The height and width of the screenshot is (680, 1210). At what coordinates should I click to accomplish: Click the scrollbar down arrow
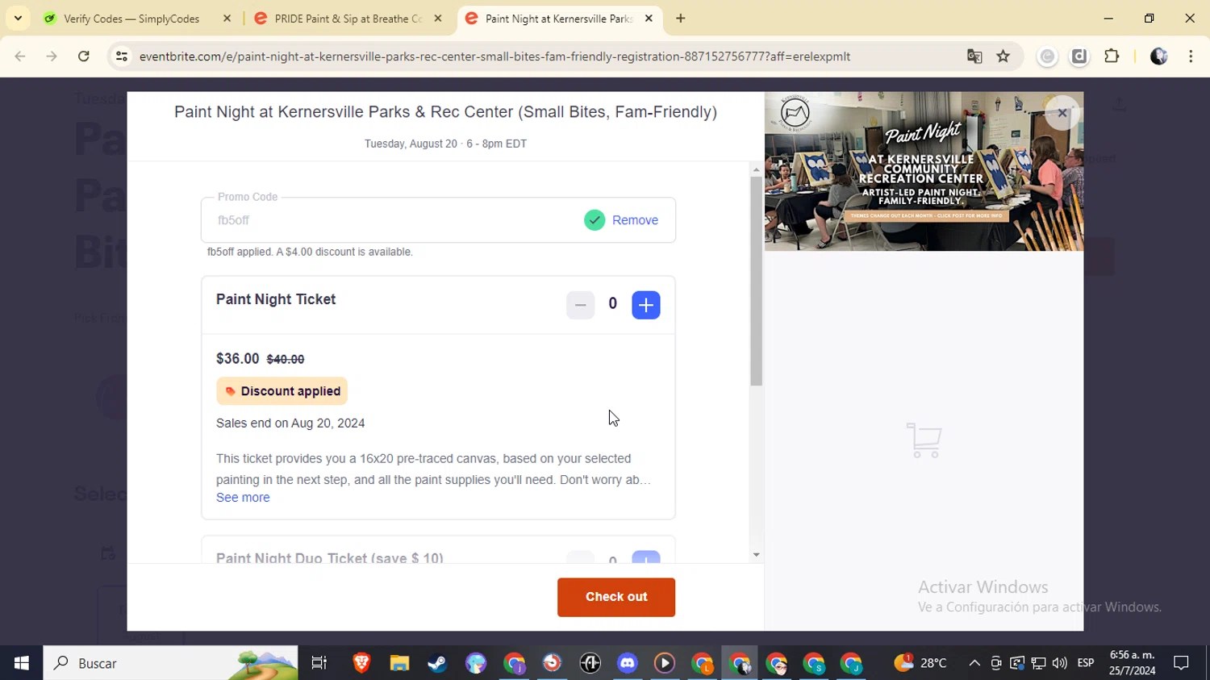point(756,555)
